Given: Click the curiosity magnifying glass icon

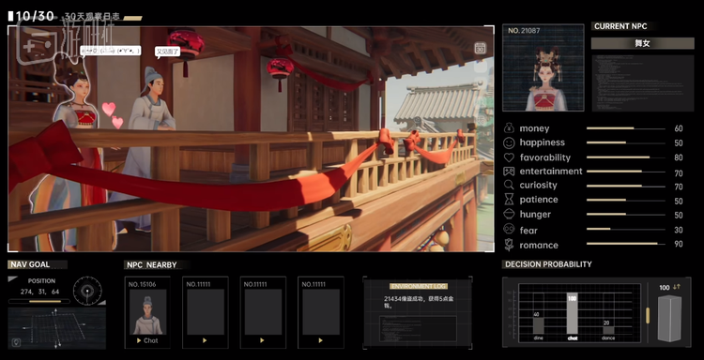Looking at the screenshot, I should [x=508, y=185].
